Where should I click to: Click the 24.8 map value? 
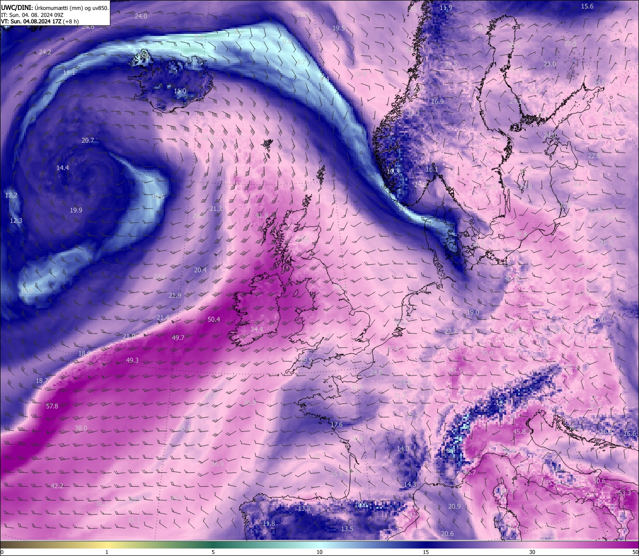(376, 372)
